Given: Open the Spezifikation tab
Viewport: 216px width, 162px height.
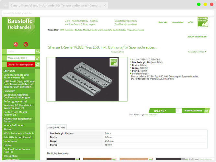Looking at the screenshot, I should point(57,128).
